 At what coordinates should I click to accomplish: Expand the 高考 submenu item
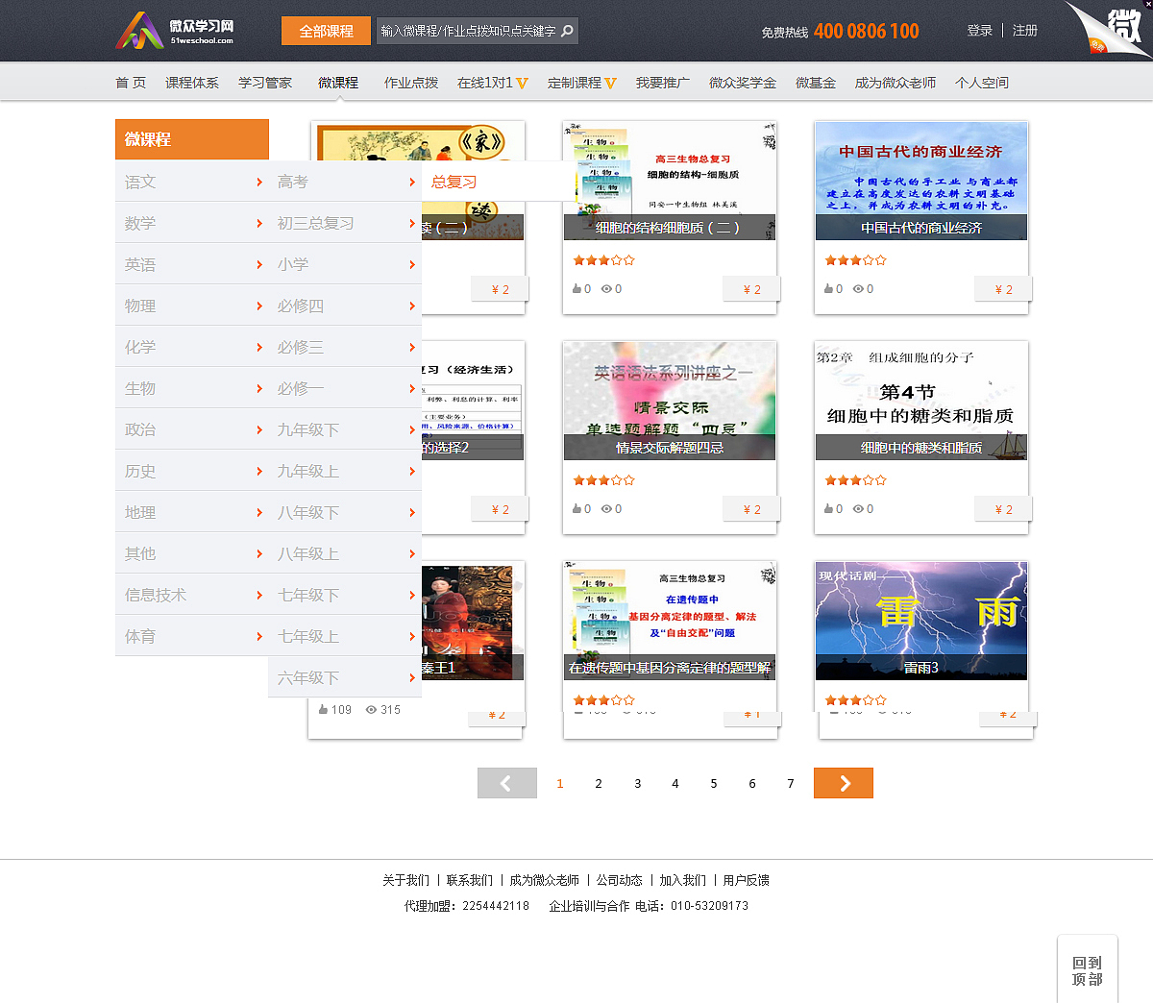click(x=345, y=182)
